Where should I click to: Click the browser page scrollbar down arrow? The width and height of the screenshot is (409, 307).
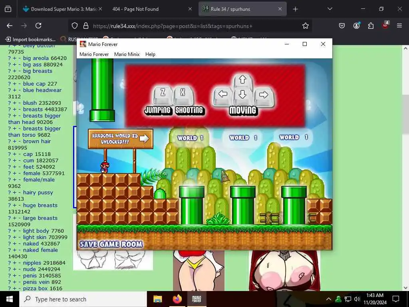pos(405,288)
